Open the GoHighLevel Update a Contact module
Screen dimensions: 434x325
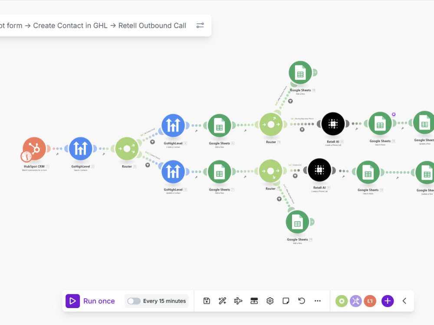click(173, 172)
